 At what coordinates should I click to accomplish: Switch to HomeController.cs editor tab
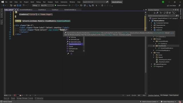coord(70,10)
